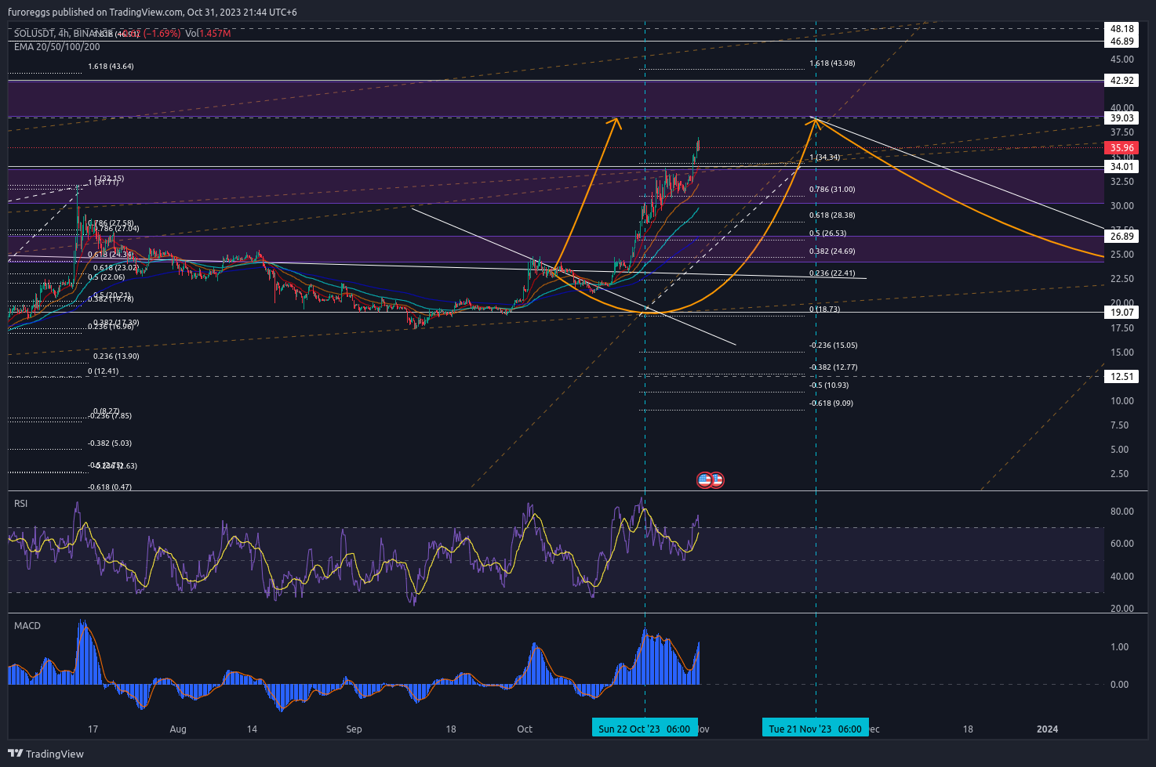Open the leftmost US flag economic event icon

705,479
